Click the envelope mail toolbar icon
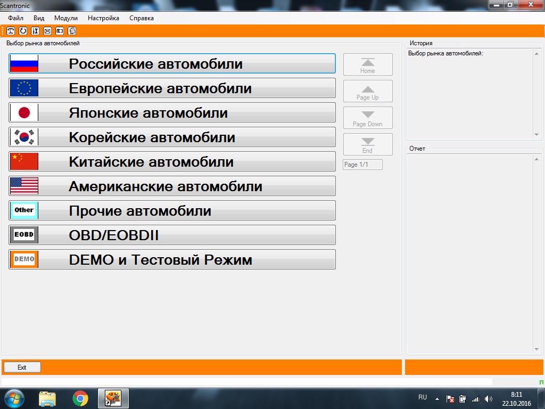Viewport: 545px width, 409px height. (x=47, y=31)
